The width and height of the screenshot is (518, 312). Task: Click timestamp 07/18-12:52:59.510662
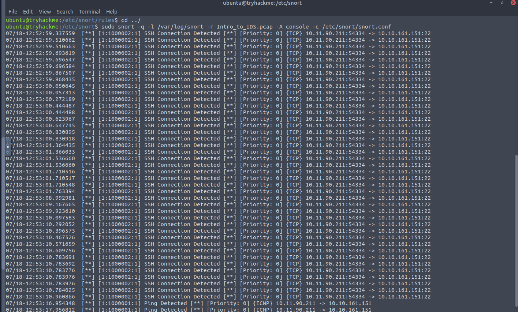(40, 40)
